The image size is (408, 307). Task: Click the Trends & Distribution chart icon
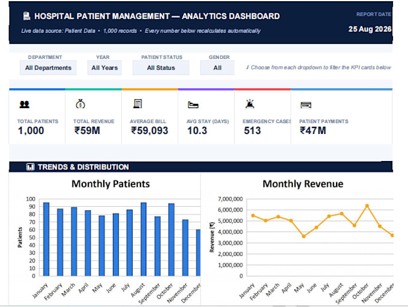(31, 167)
